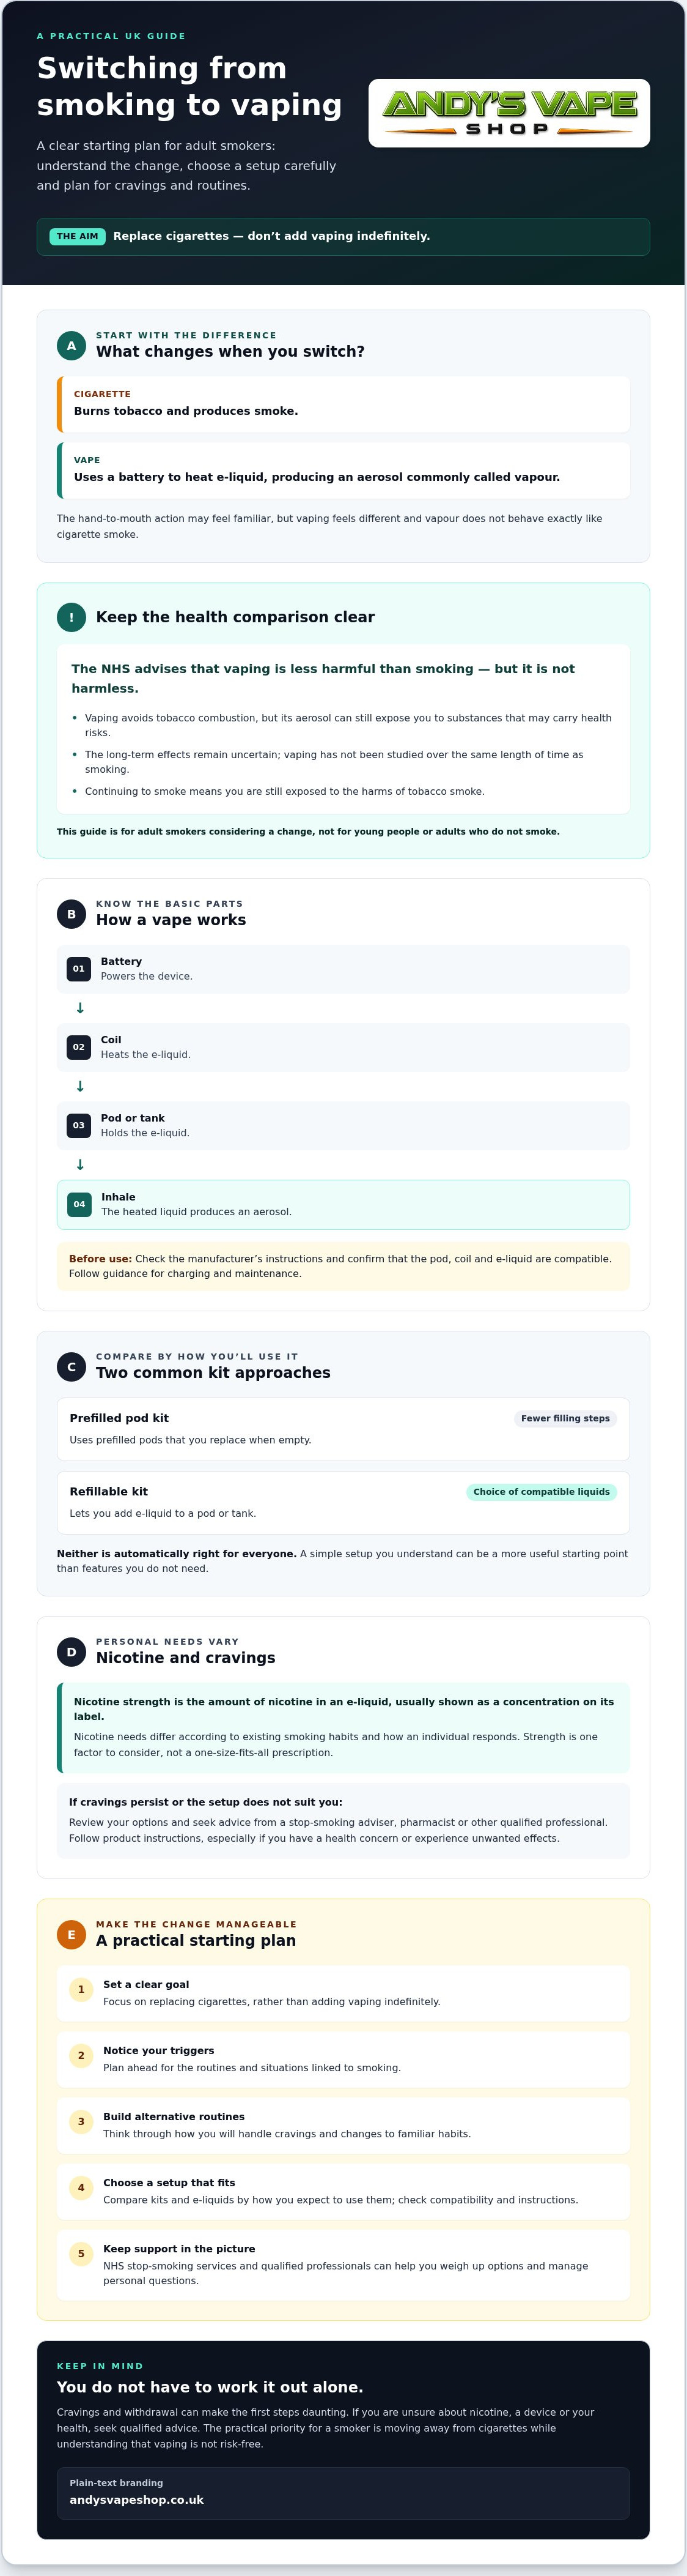
Task: Click the green 04 Inhale step badge
Action: 79,1204
